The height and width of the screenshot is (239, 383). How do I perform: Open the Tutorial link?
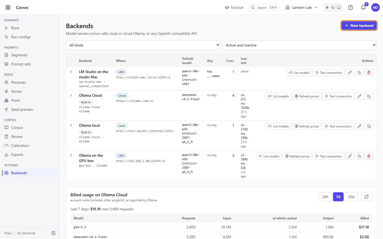coord(234,7)
